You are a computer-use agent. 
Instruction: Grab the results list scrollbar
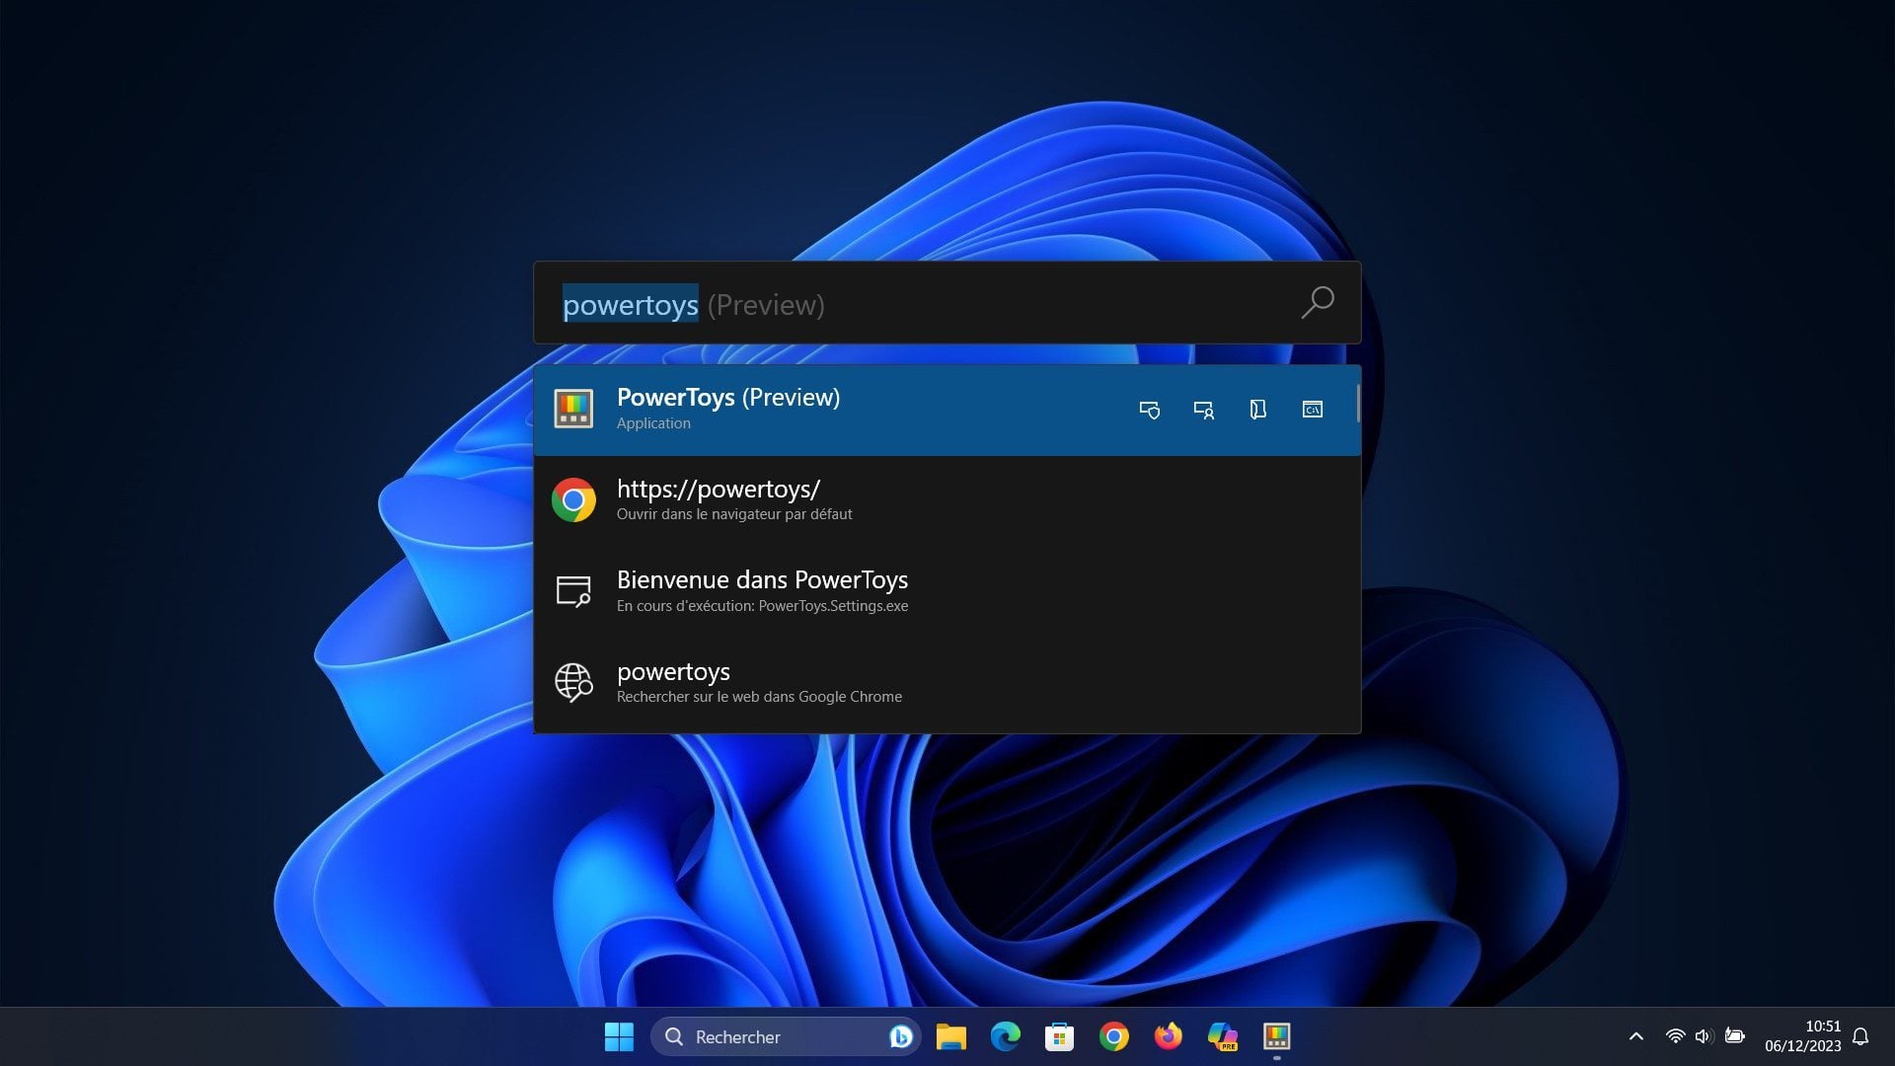pyautogui.click(x=1358, y=404)
